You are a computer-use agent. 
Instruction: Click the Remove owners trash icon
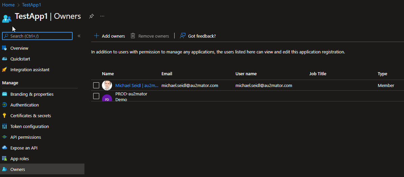click(133, 36)
